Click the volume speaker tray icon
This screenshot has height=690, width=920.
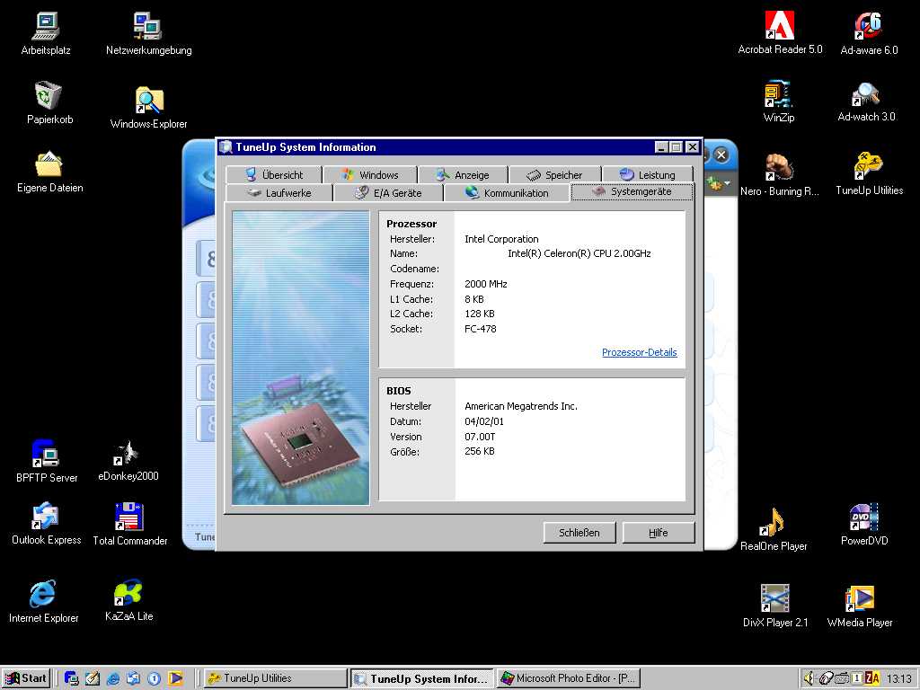tap(809, 678)
